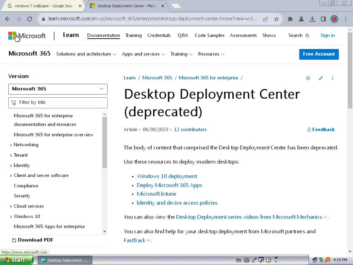The width and height of the screenshot is (353, 265).
Task: Click the add to collection plus icon
Action: [308, 78]
